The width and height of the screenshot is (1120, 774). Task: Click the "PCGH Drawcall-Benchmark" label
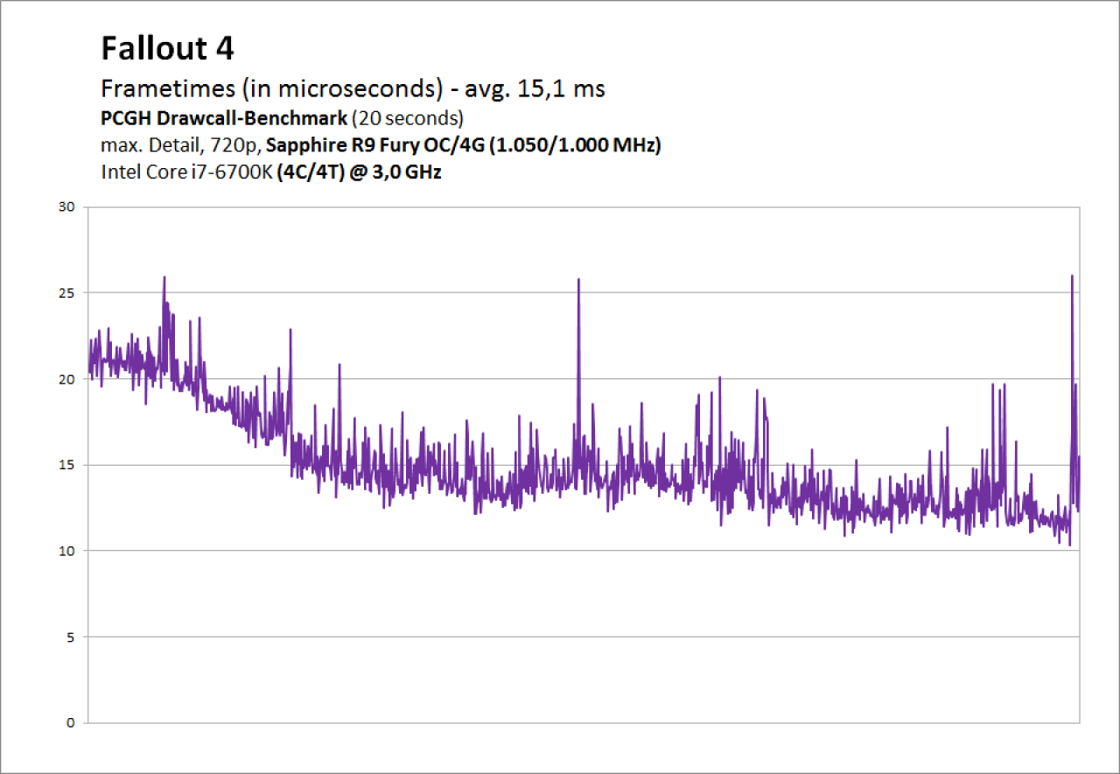coord(226,117)
